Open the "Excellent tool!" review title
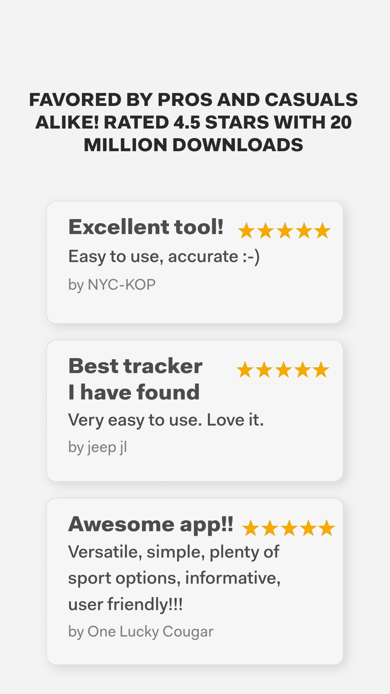Screen dimensions: 390x694 [x=146, y=227]
